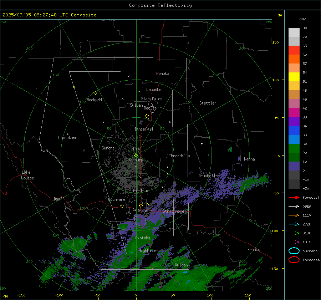Screen dimensions: 321x300
Task: Click the Innisfail town label
Action: point(144,129)
